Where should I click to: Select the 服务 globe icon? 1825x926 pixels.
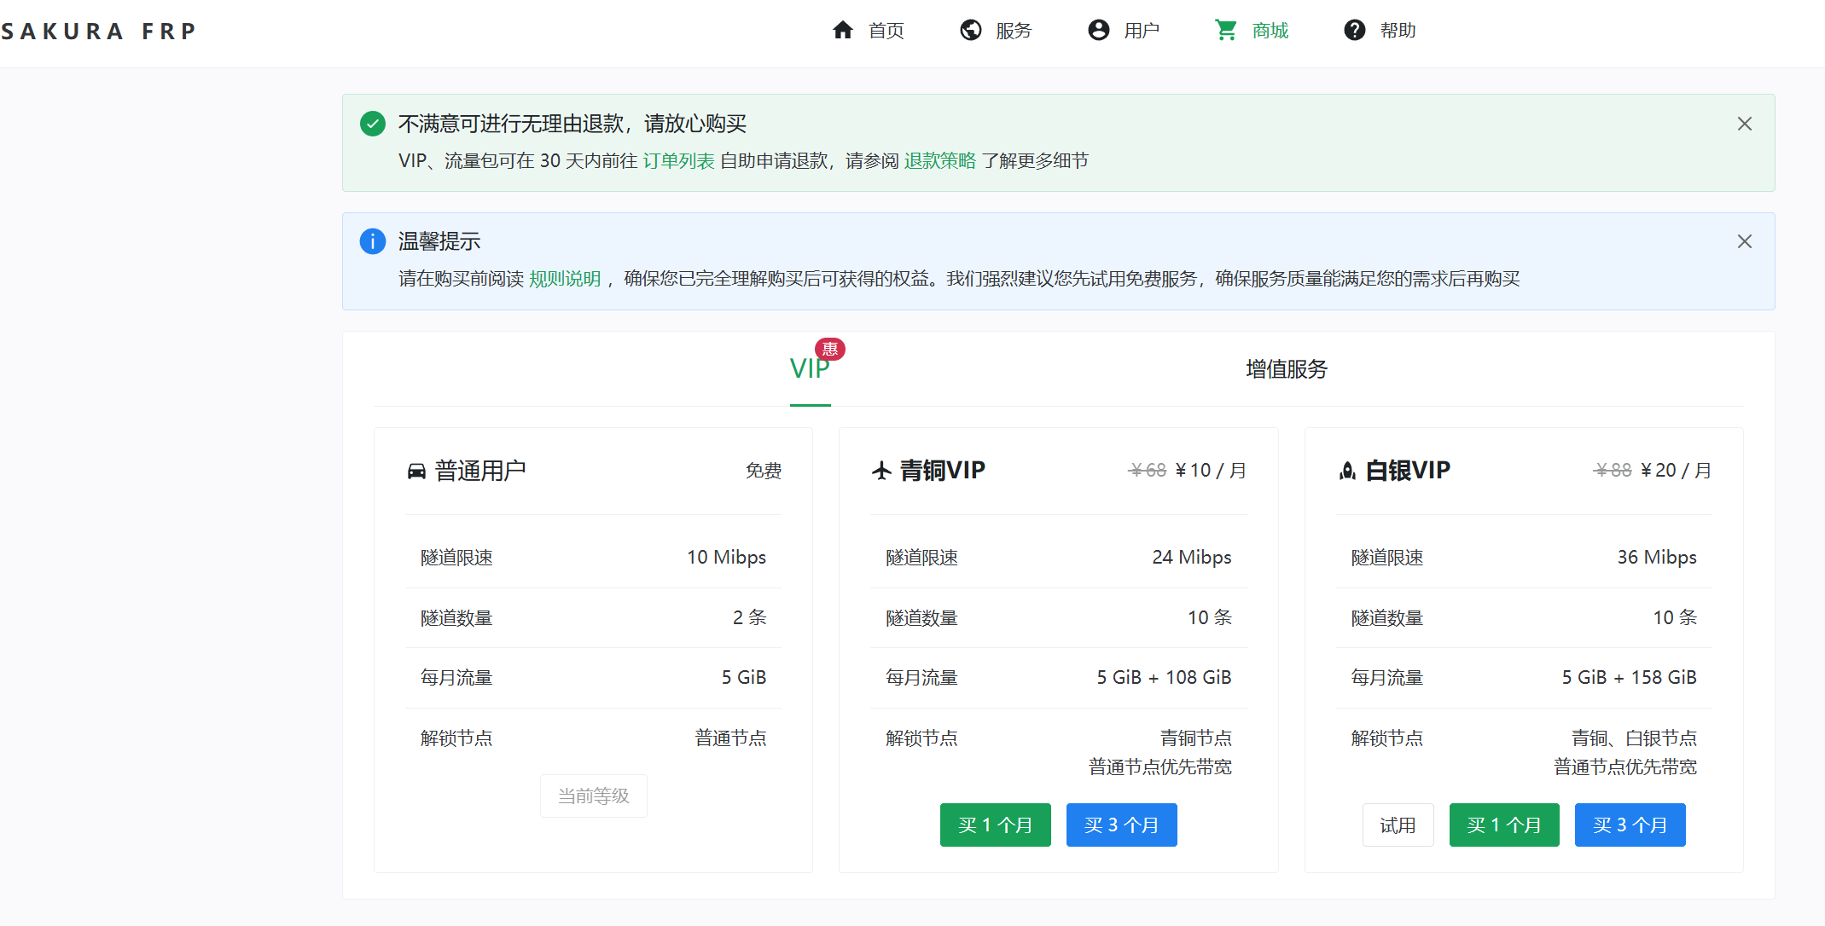coord(970,30)
